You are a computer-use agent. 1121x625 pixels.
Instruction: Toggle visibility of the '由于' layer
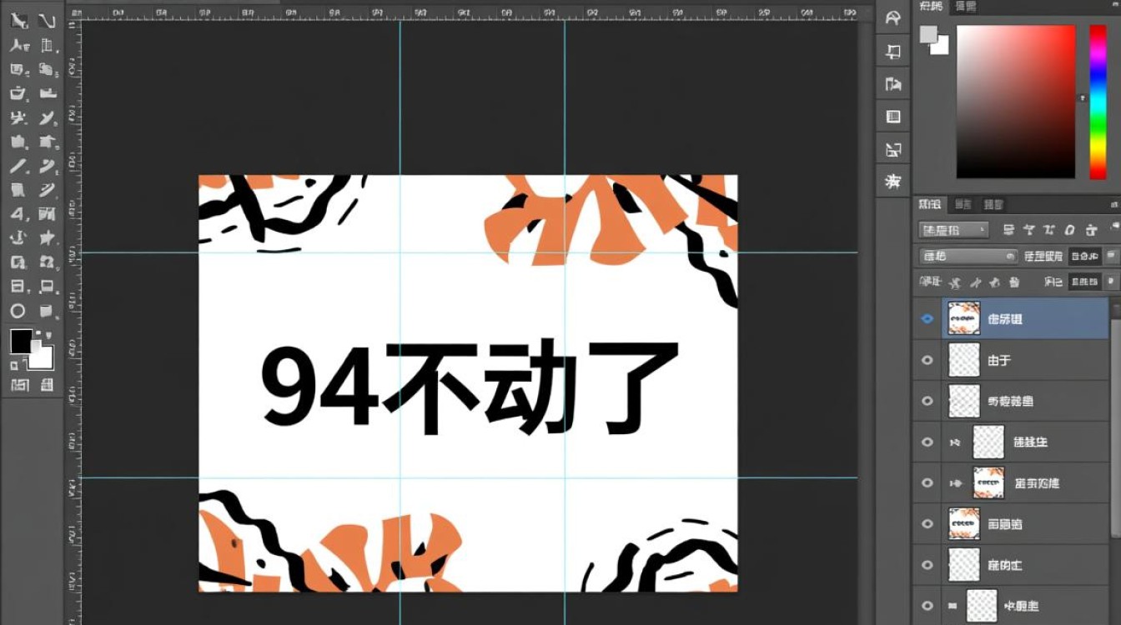point(927,360)
